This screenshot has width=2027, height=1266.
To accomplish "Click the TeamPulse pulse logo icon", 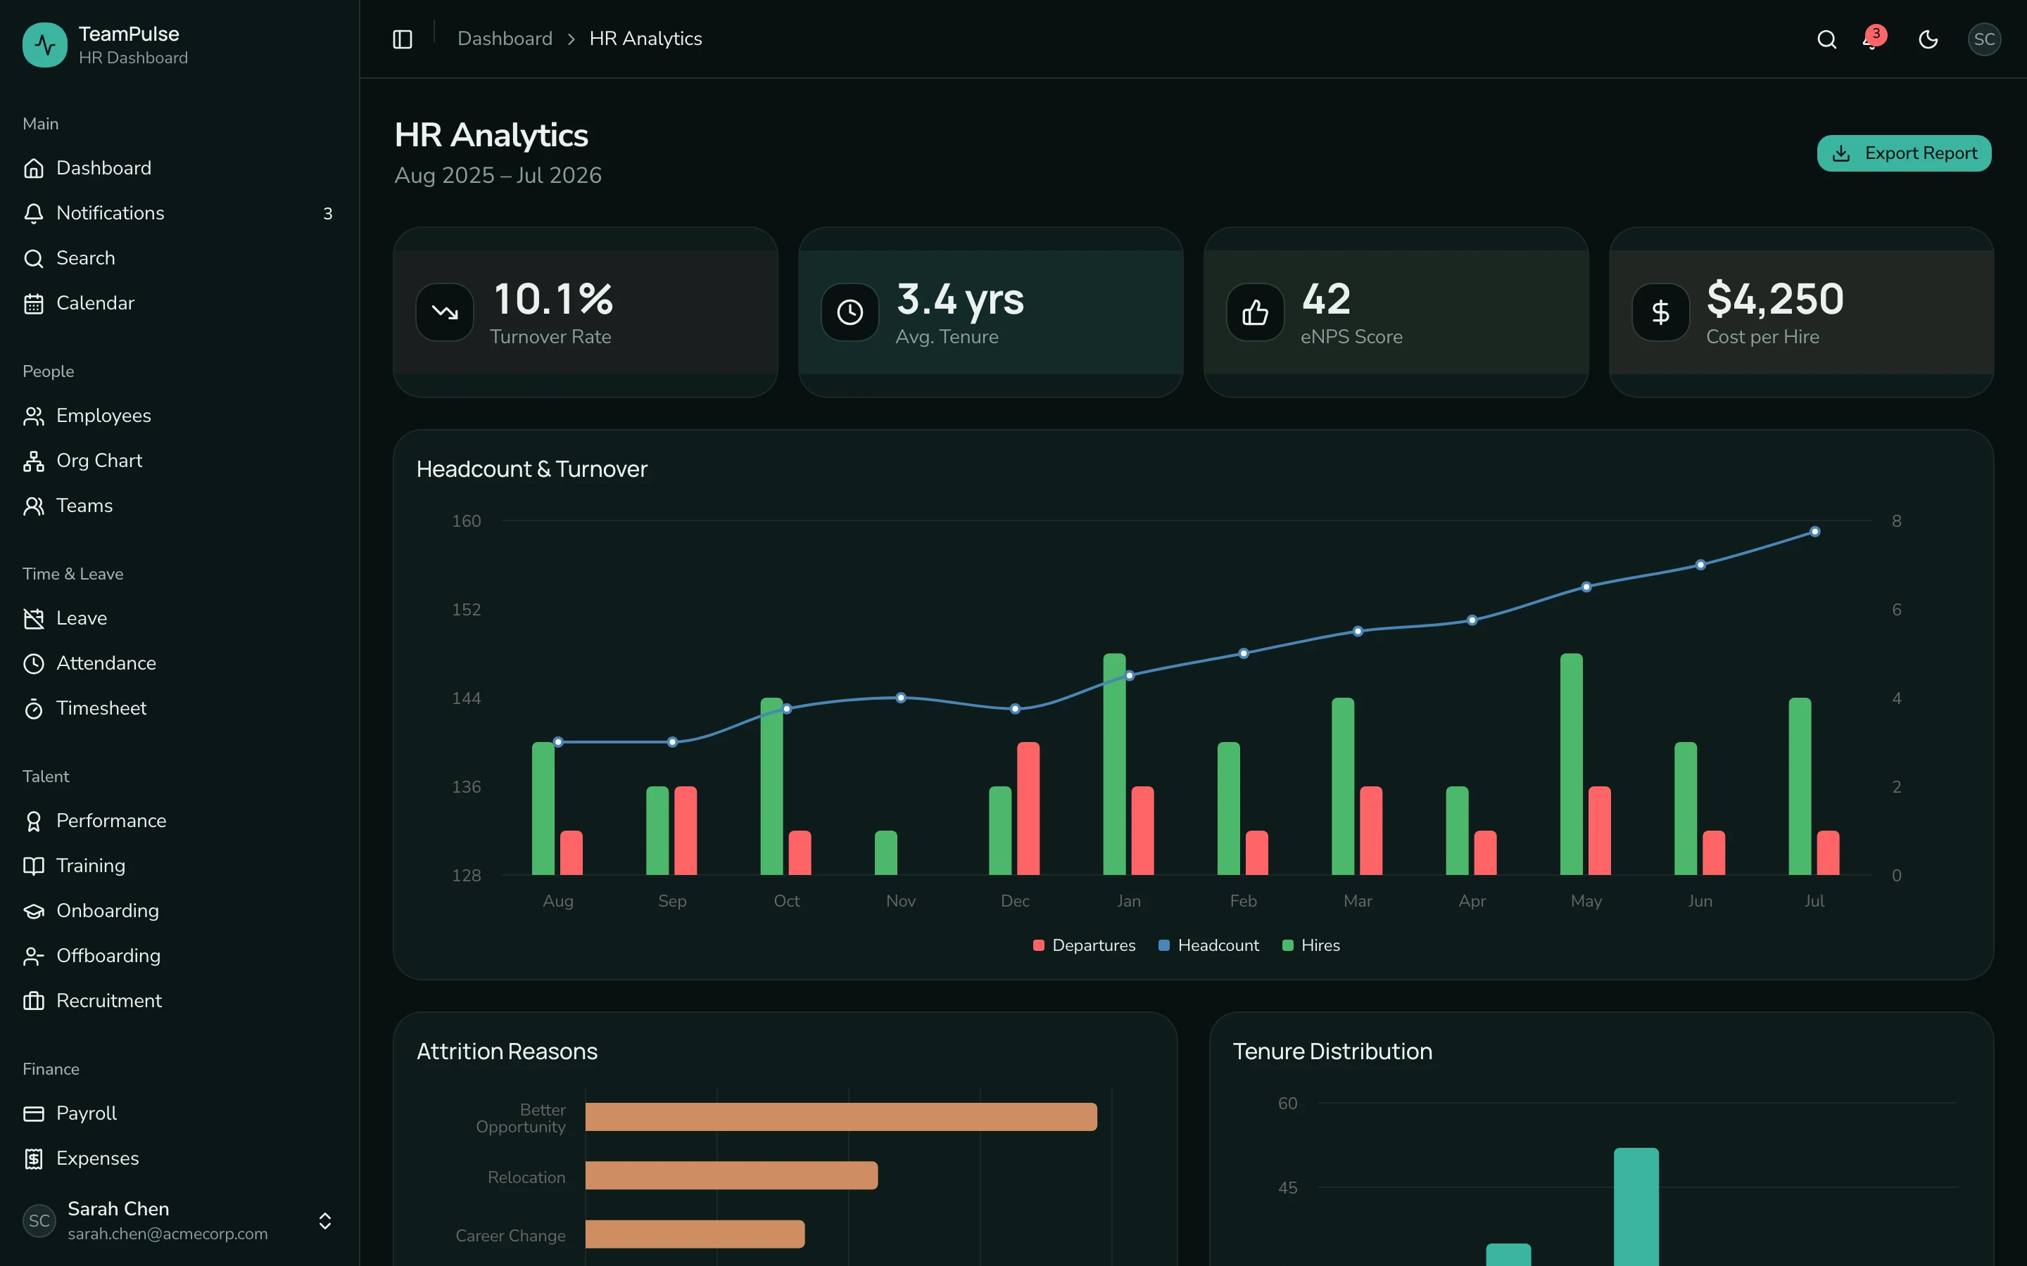I will (45, 45).
